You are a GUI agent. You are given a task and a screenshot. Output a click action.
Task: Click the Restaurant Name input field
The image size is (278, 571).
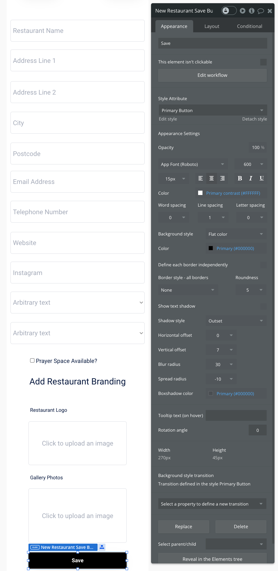78,31
